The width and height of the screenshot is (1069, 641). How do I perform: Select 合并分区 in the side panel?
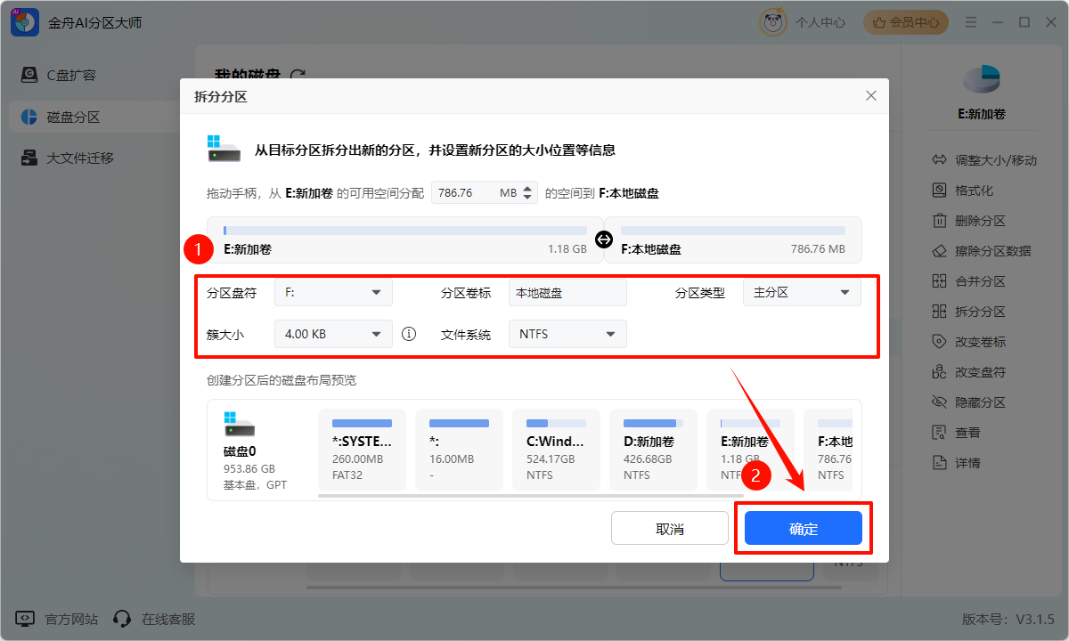pos(979,281)
